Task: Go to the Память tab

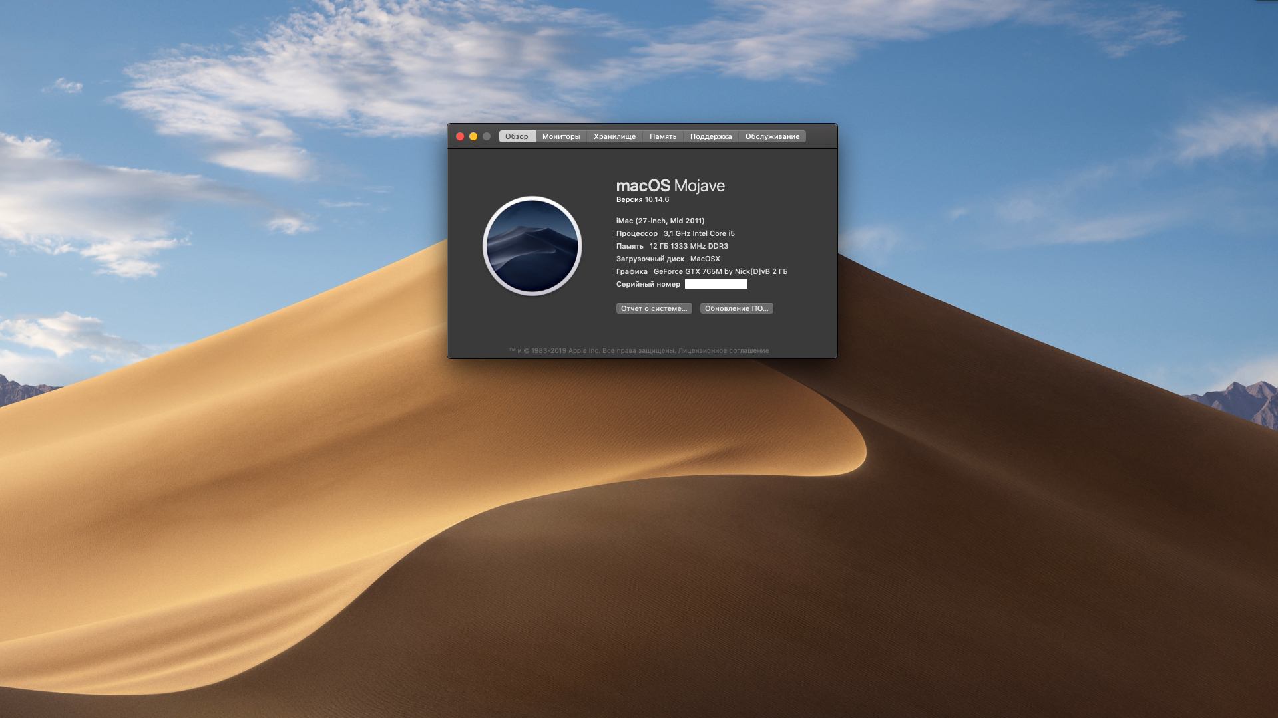Action: [662, 136]
